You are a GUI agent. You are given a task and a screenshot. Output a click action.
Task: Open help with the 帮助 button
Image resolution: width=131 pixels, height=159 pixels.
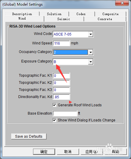(116, 152)
